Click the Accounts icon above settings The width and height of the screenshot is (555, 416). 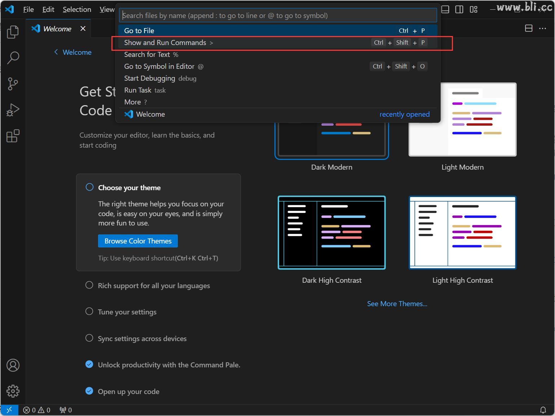tap(13, 365)
